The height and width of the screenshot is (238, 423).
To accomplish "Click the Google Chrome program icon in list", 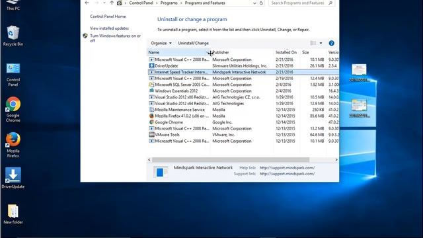I will pos(151,122).
